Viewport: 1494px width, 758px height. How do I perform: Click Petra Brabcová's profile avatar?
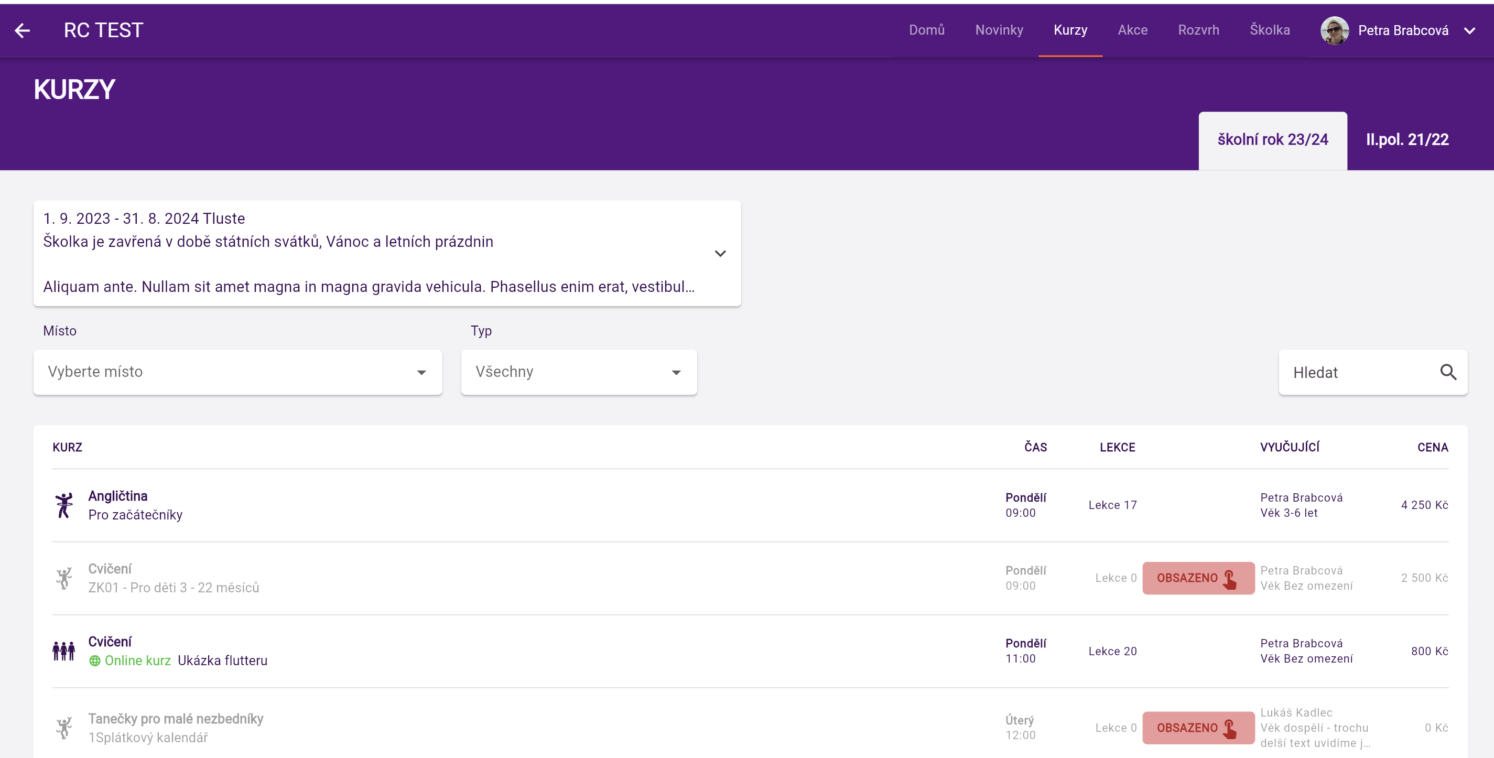tap(1334, 30)
